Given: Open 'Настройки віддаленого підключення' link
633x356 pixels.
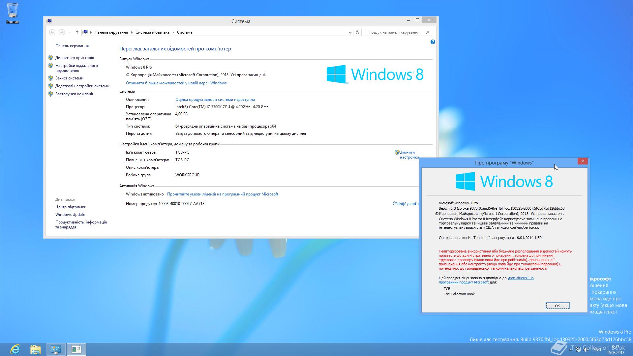Looking at the screenshot, I should (x=76, y=68).
